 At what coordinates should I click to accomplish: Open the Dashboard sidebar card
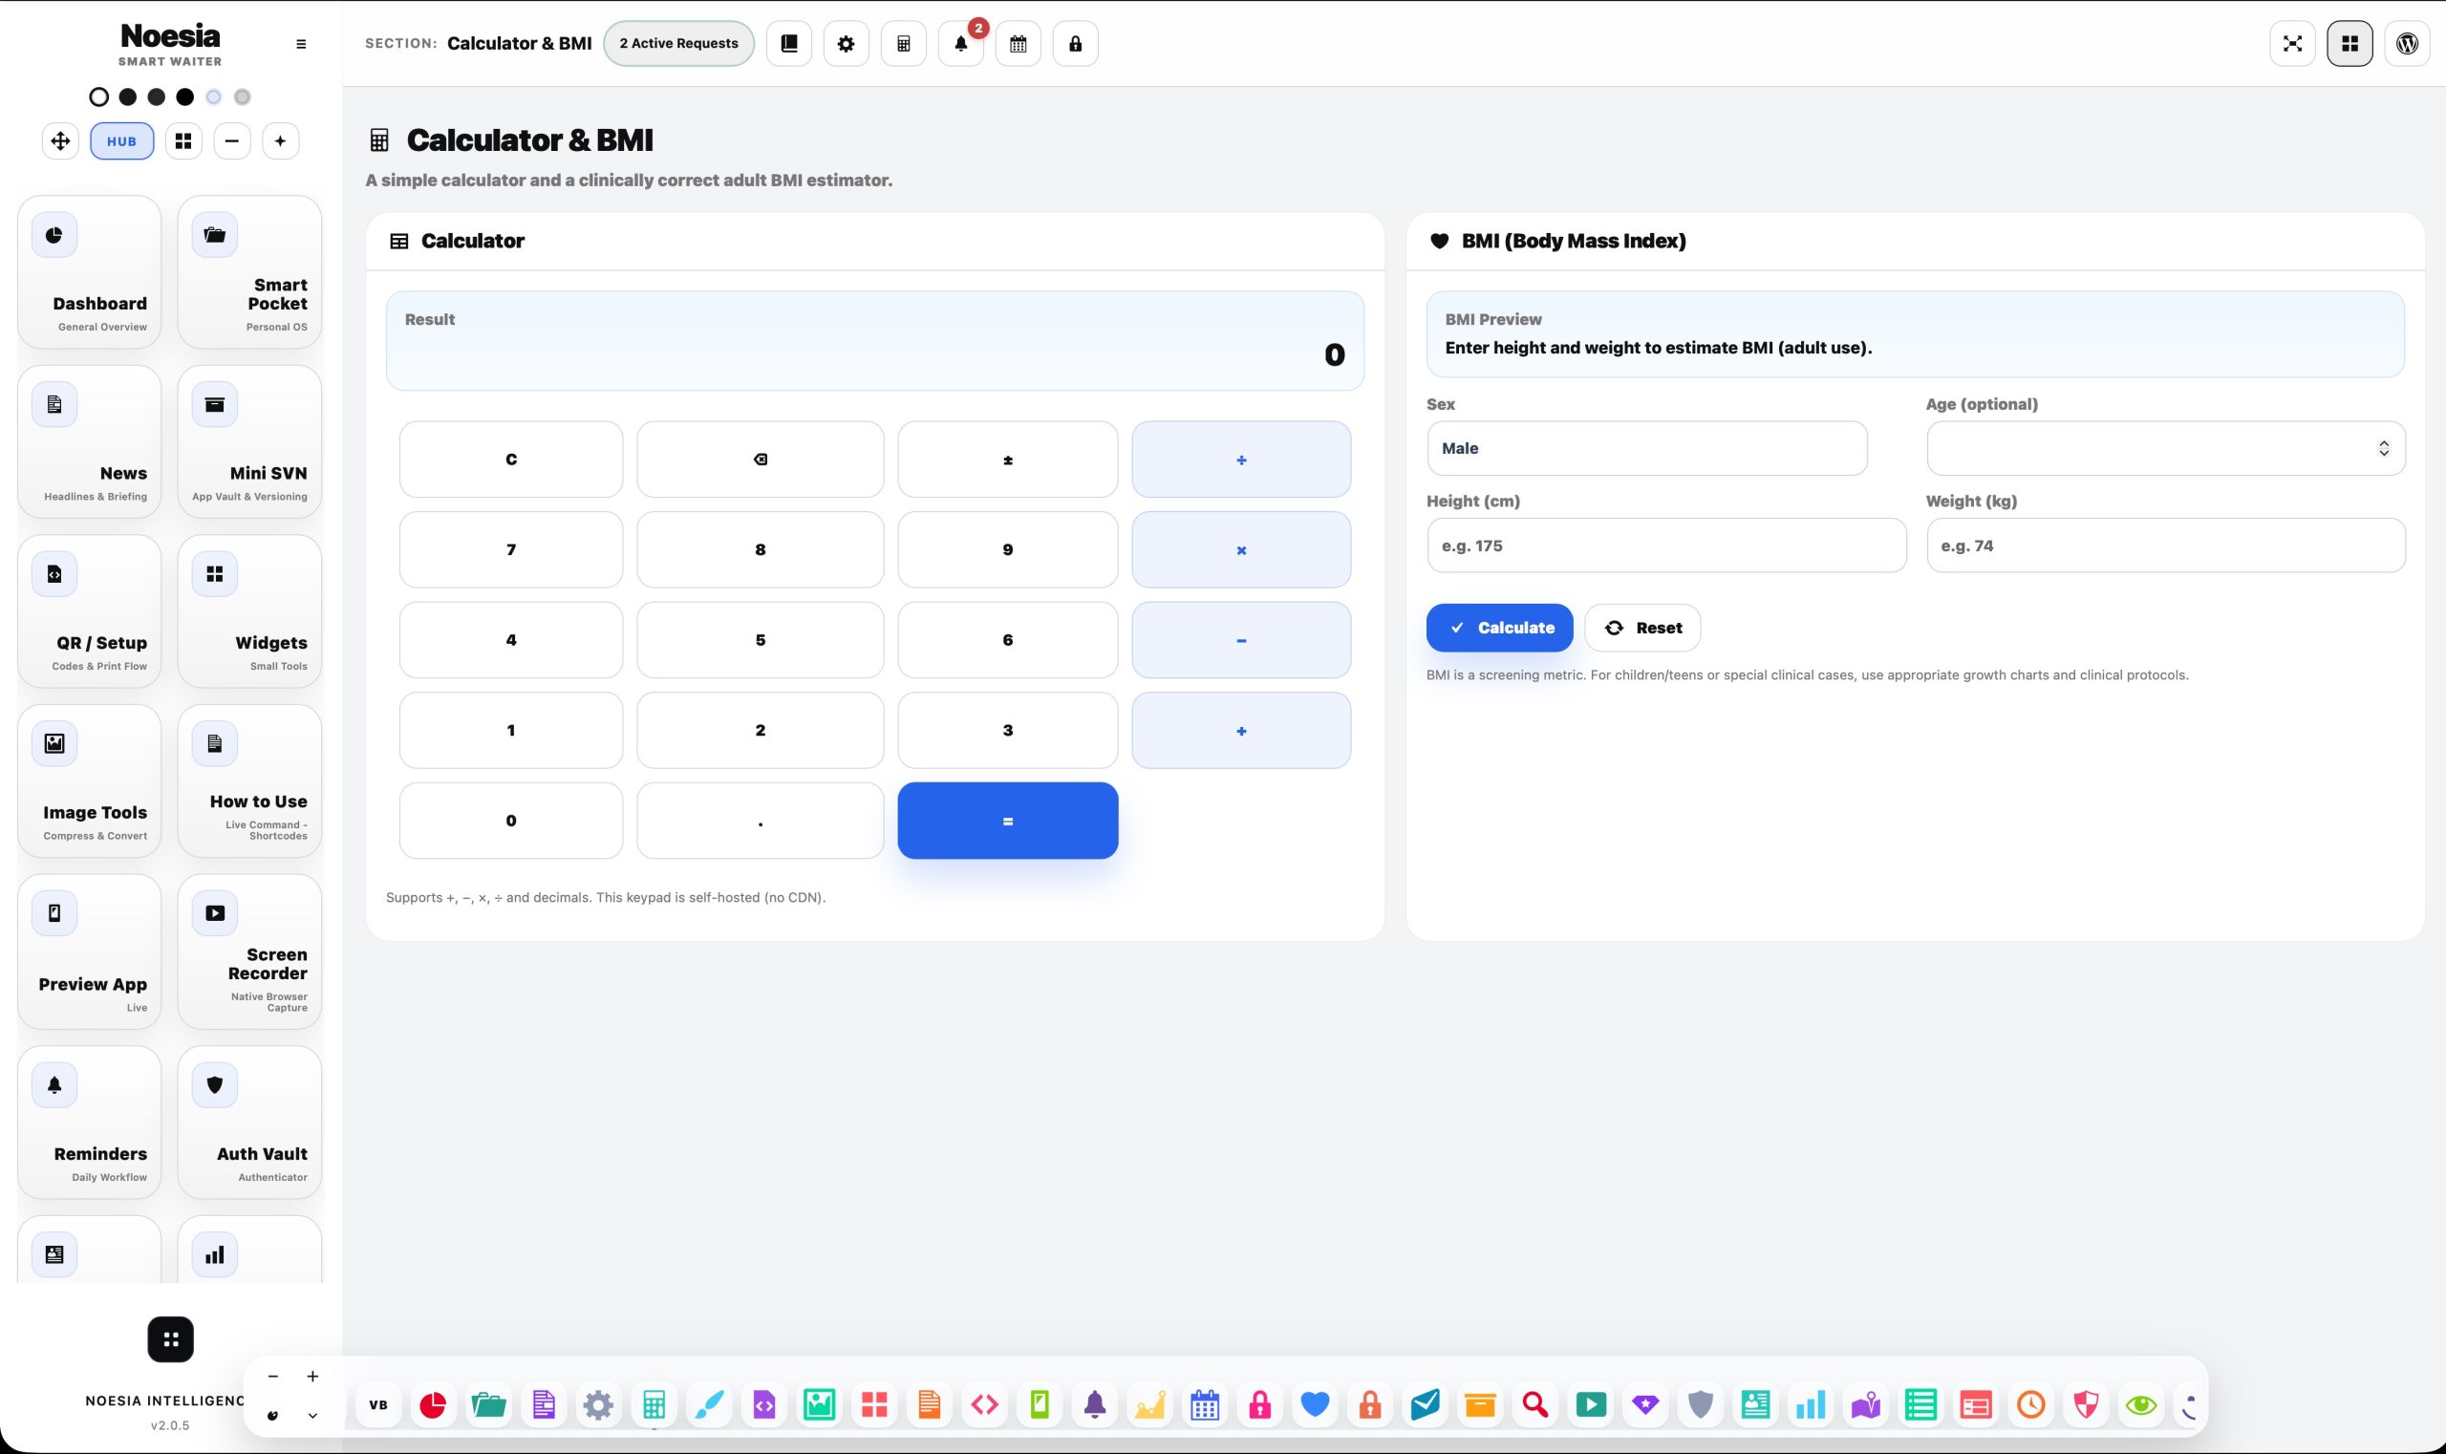[89, 271]
